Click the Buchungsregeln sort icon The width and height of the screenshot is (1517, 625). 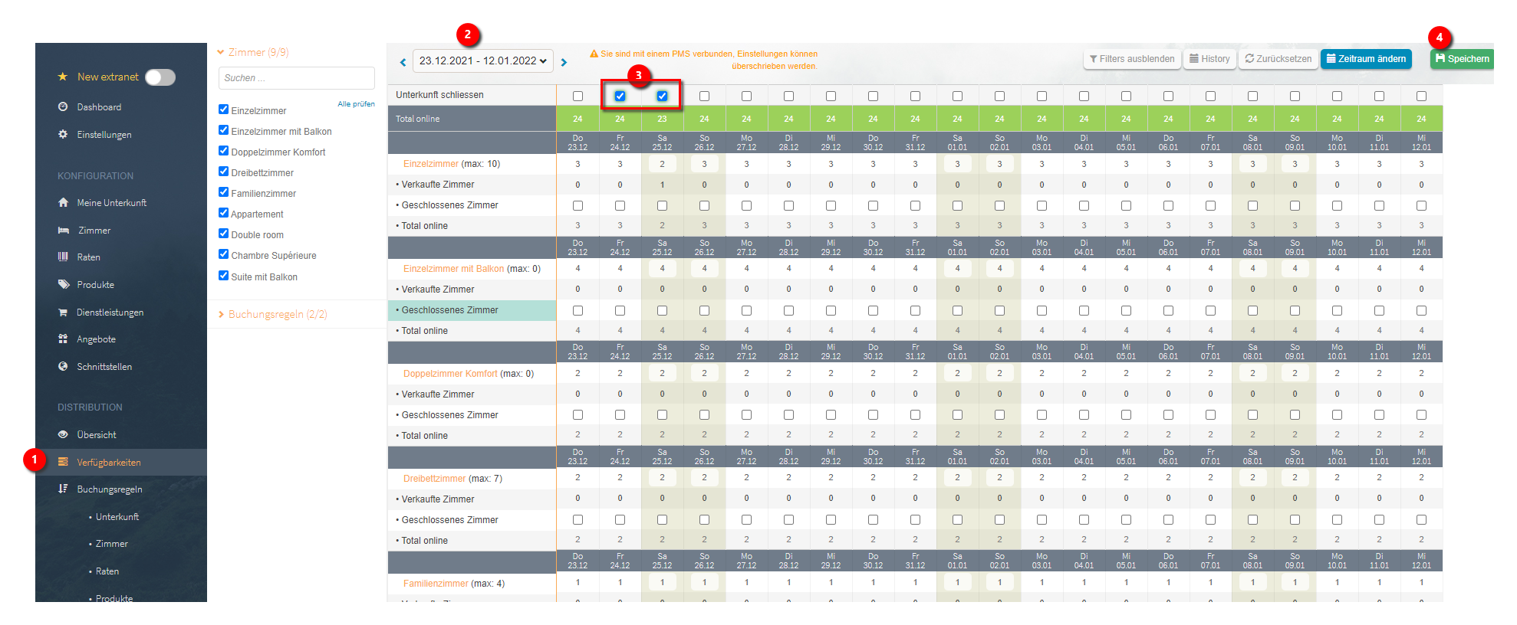point(63,489)
